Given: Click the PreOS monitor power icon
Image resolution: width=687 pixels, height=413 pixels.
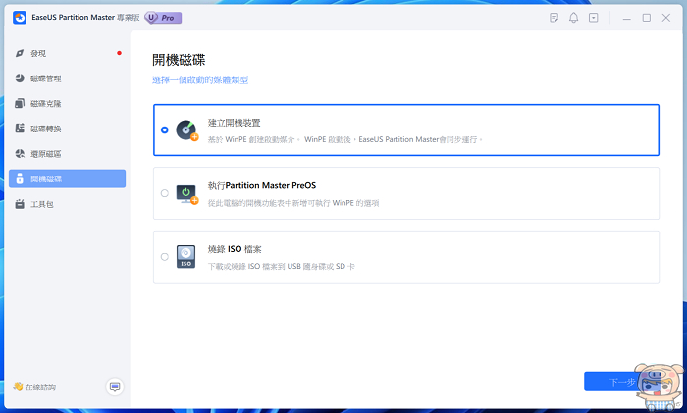Looking at the screenshot, I should point(185,193).
